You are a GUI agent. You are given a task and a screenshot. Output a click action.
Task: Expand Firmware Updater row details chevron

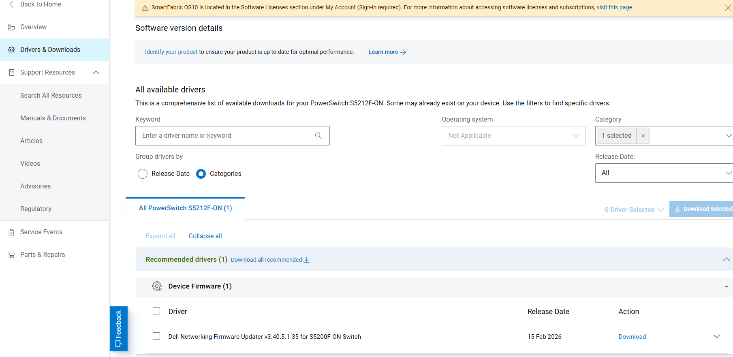(x=717, y=336)
